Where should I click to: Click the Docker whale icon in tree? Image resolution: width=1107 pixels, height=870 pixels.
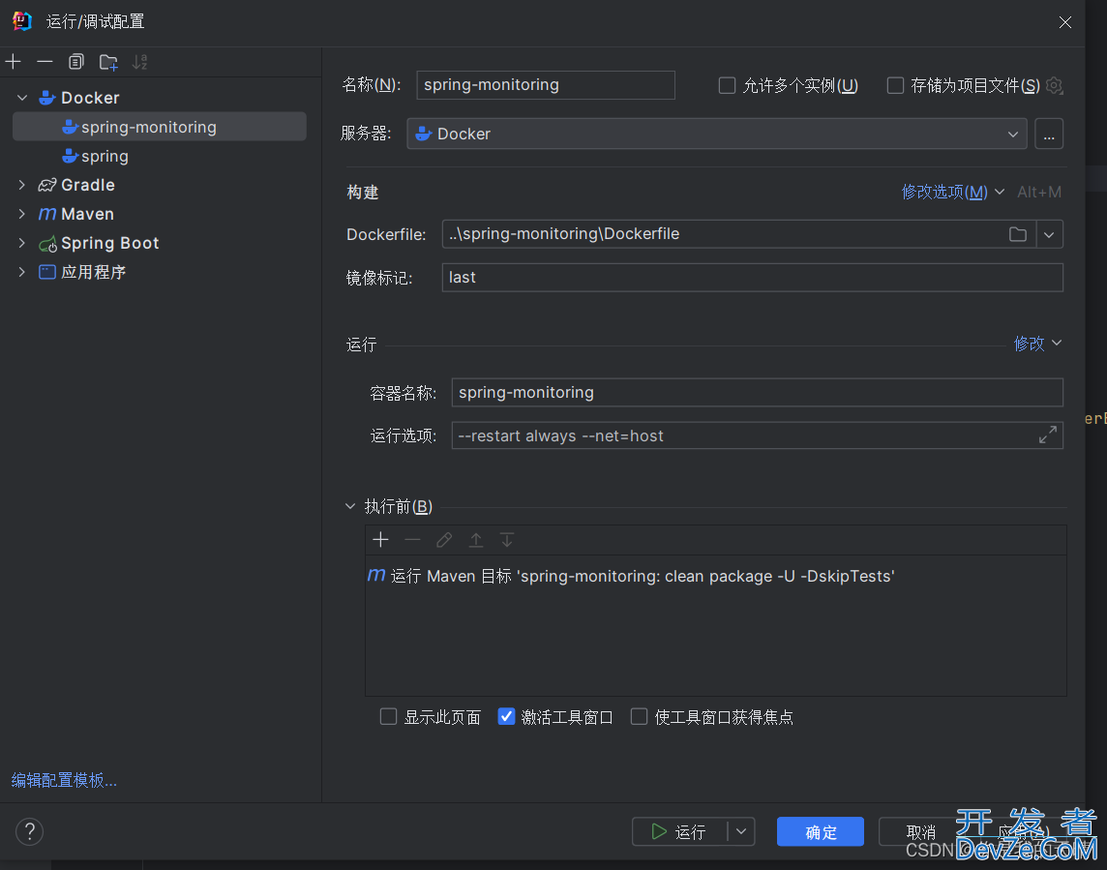[46, 98]
